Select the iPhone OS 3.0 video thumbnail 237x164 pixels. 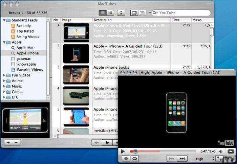[x=76, y=32]
